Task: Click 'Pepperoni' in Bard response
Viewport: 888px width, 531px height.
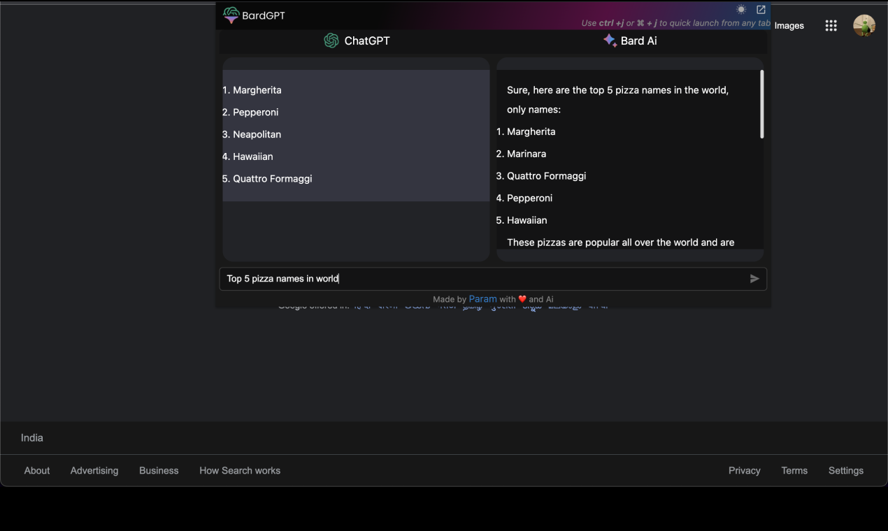Action: click(530, 198)
